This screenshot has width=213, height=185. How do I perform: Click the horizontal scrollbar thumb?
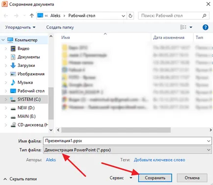116,130
